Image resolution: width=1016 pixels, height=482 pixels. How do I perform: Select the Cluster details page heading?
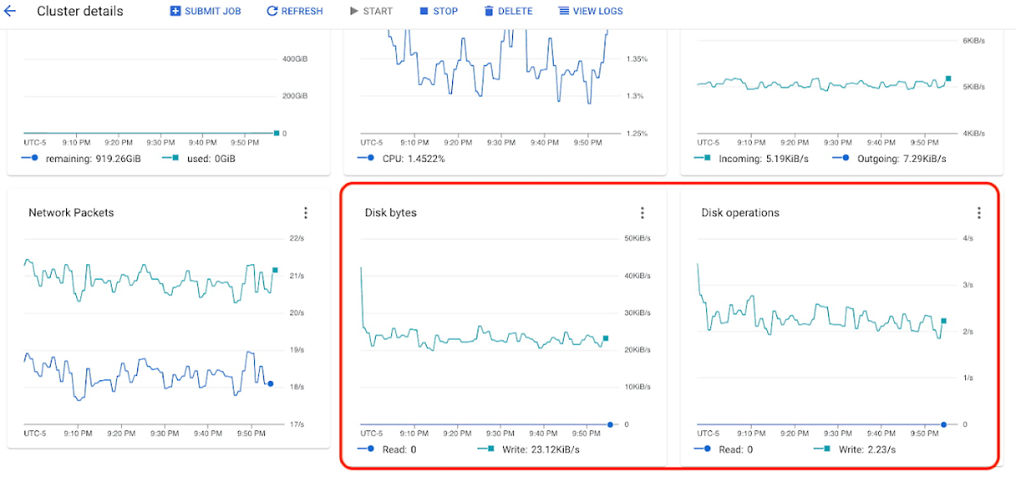click(80, 12)
